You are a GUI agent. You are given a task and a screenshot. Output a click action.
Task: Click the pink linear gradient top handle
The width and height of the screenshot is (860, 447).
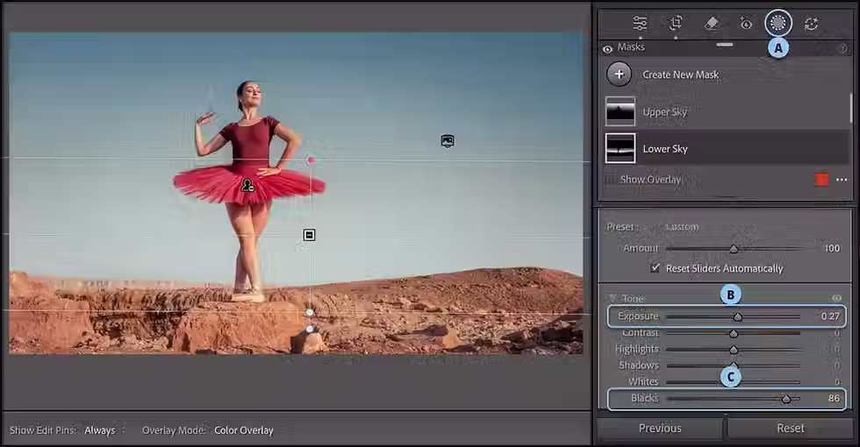[311, 160]
